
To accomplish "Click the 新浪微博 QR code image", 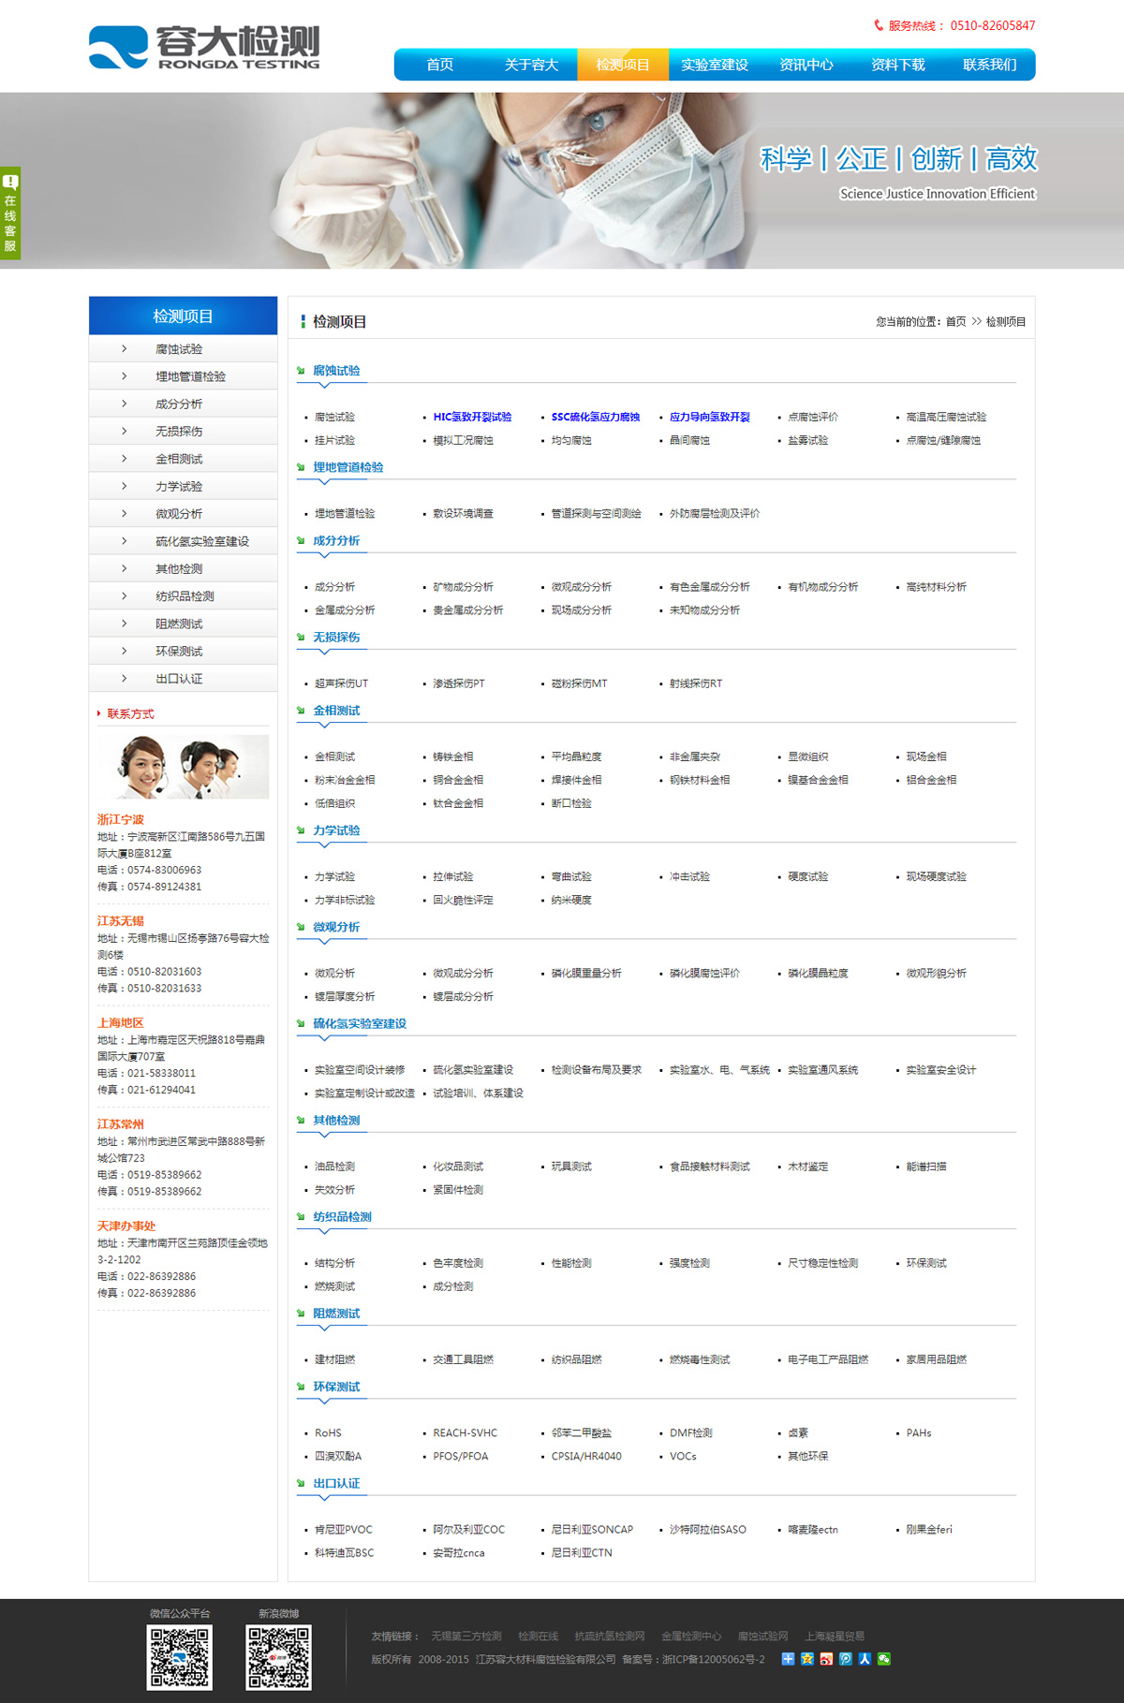I will (x=278, y=1657).
